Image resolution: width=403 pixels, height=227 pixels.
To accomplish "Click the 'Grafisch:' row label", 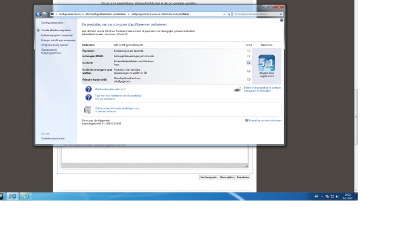I will click(88, 63).
